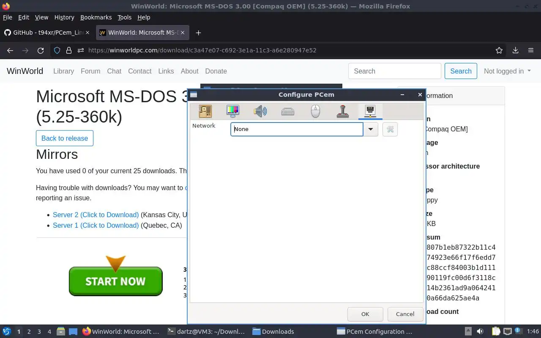Open Firefox File menu
The width and height of the screenshot is (541, 338).
(8, 17)
